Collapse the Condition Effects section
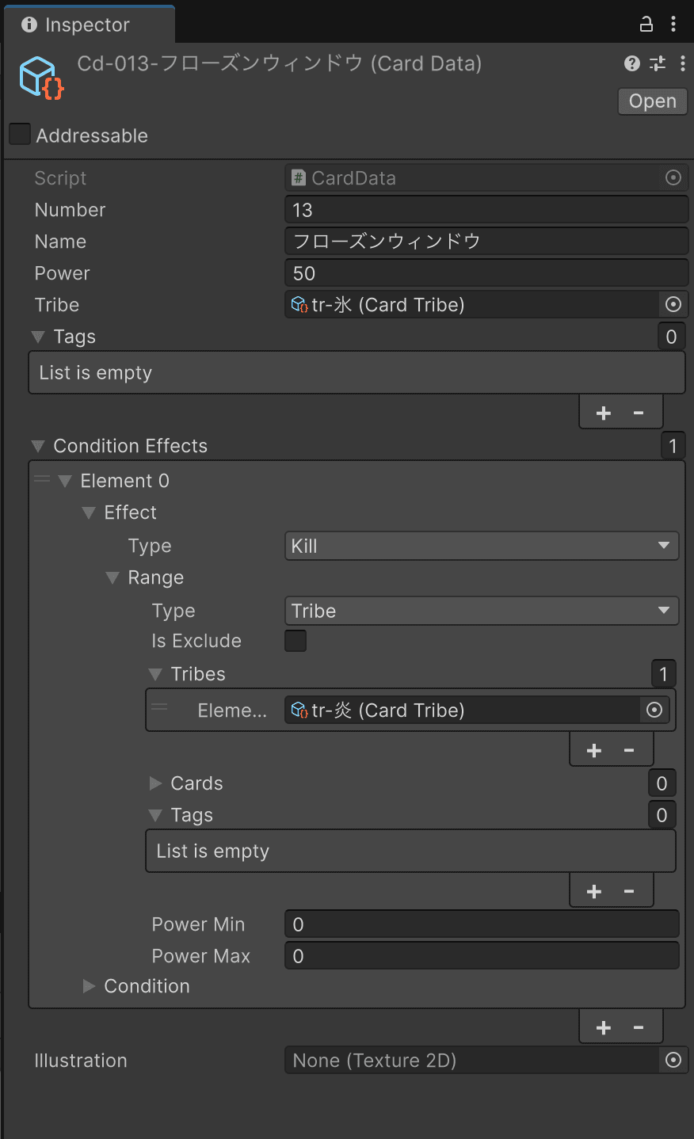The width and height of the screenshot is (694, 1139). (x=38, y=447)
